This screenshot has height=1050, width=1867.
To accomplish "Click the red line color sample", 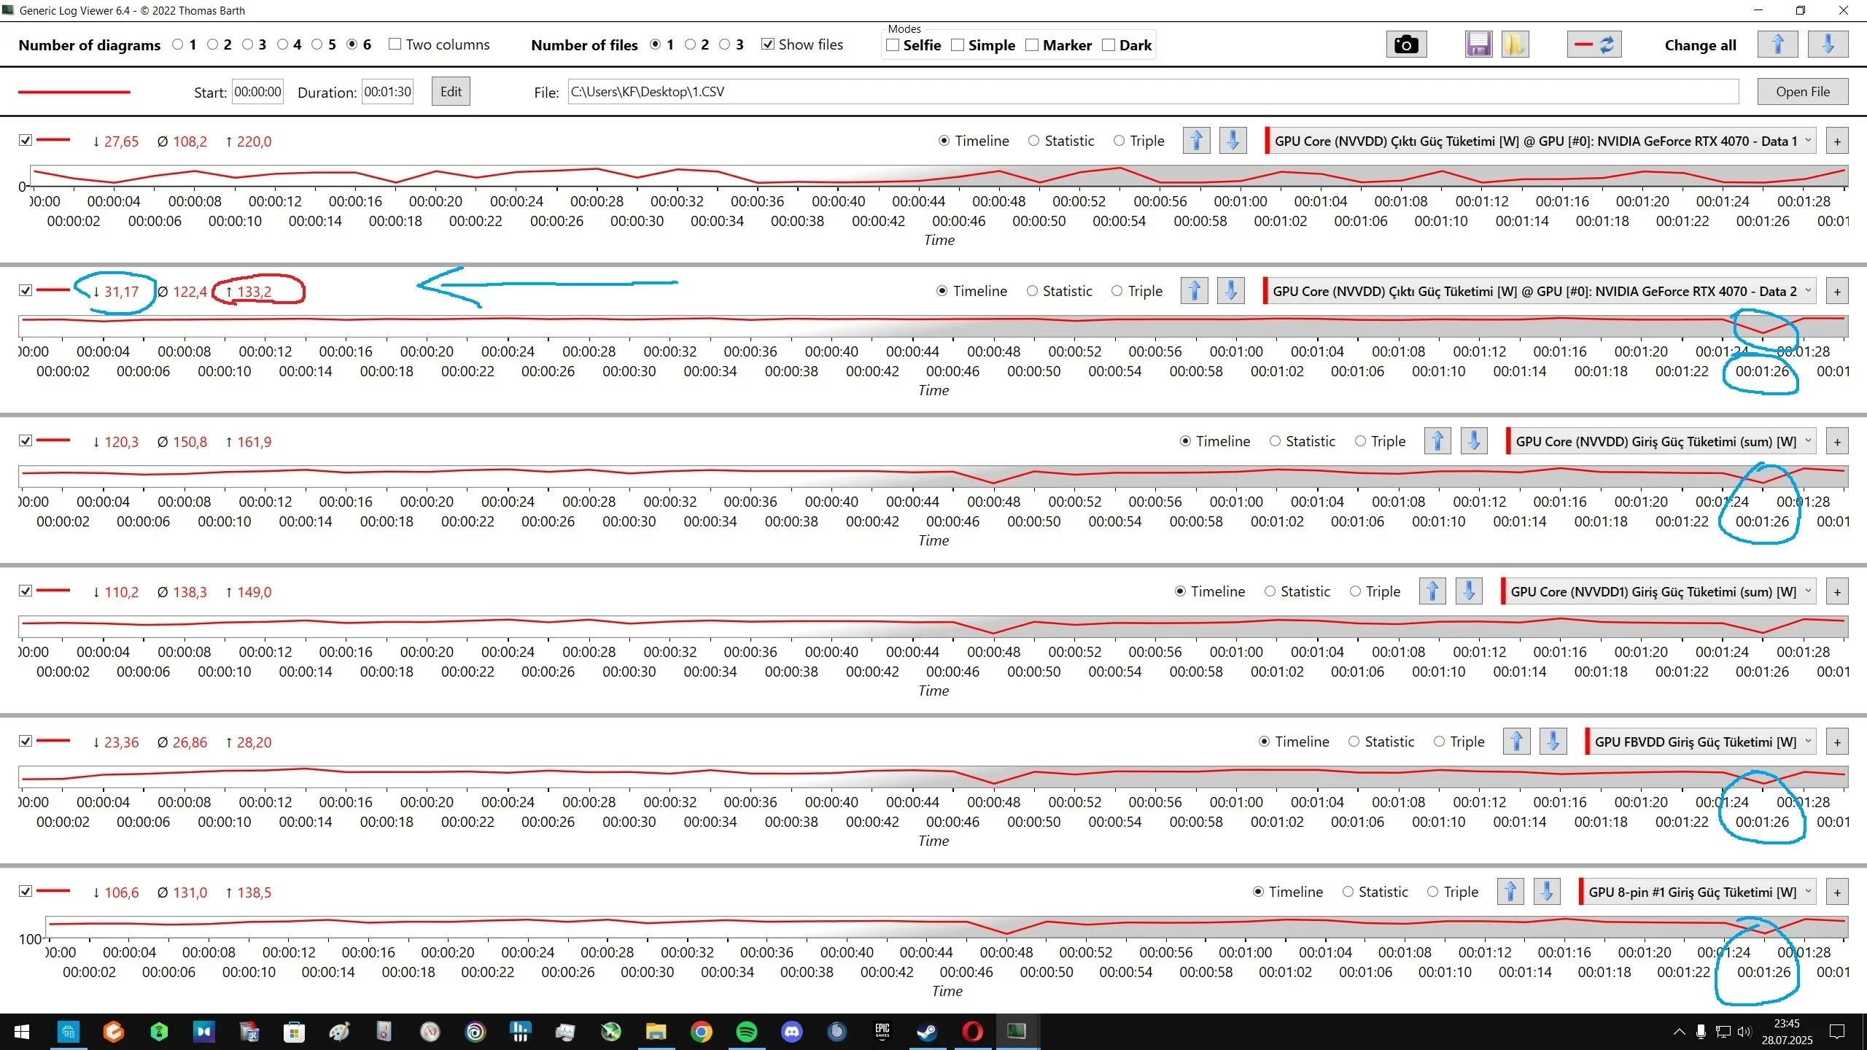I will click(74, 93).
